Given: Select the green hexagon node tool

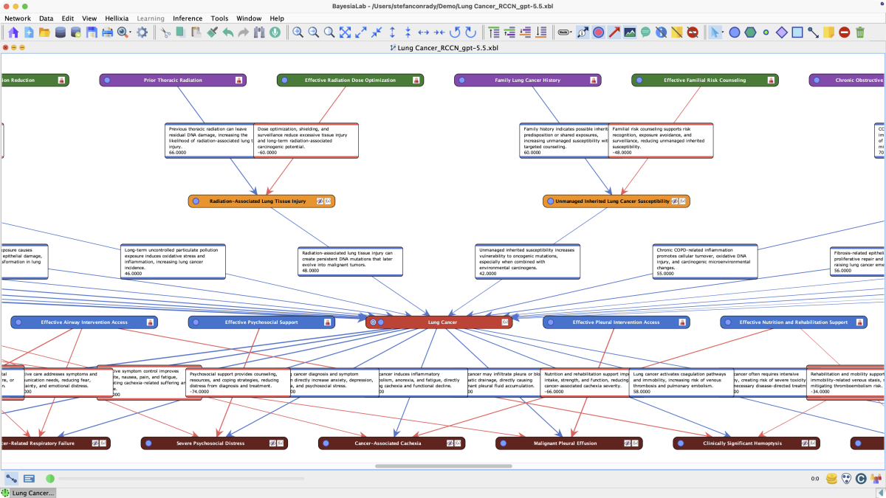Looking at the screenshot, I should click(x=750, y=32).
